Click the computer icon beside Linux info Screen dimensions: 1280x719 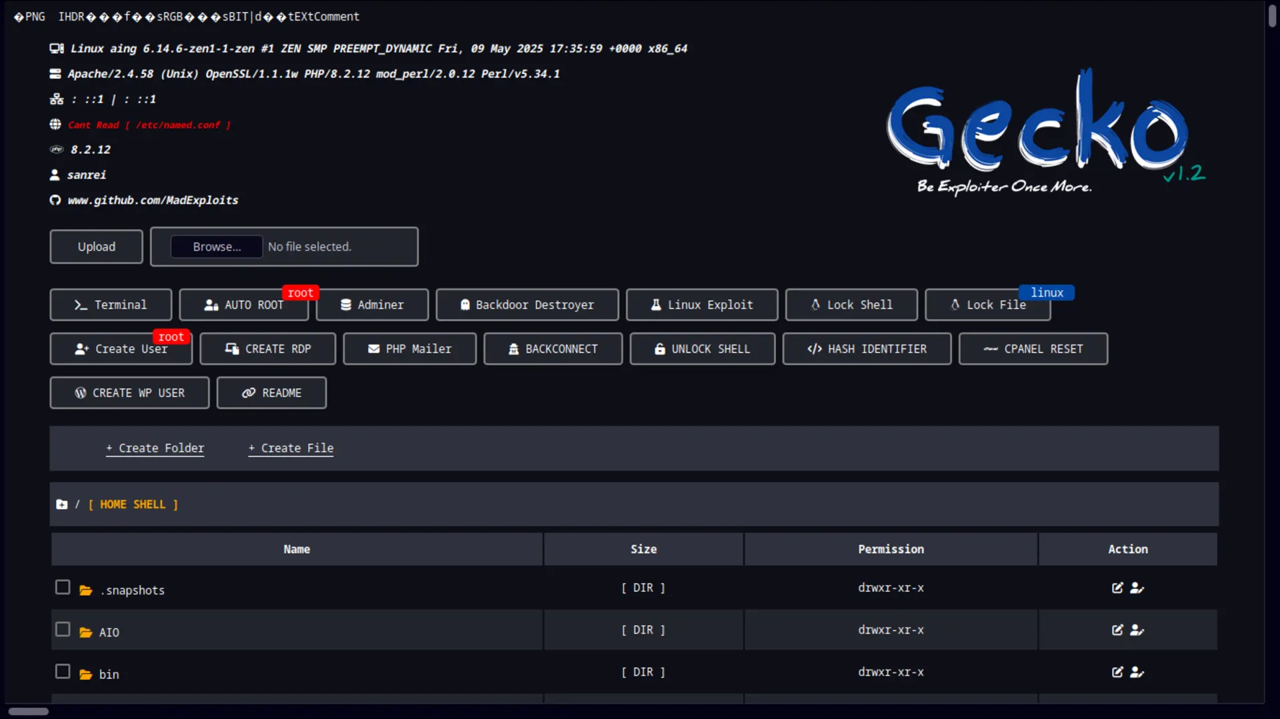(57, 49)
